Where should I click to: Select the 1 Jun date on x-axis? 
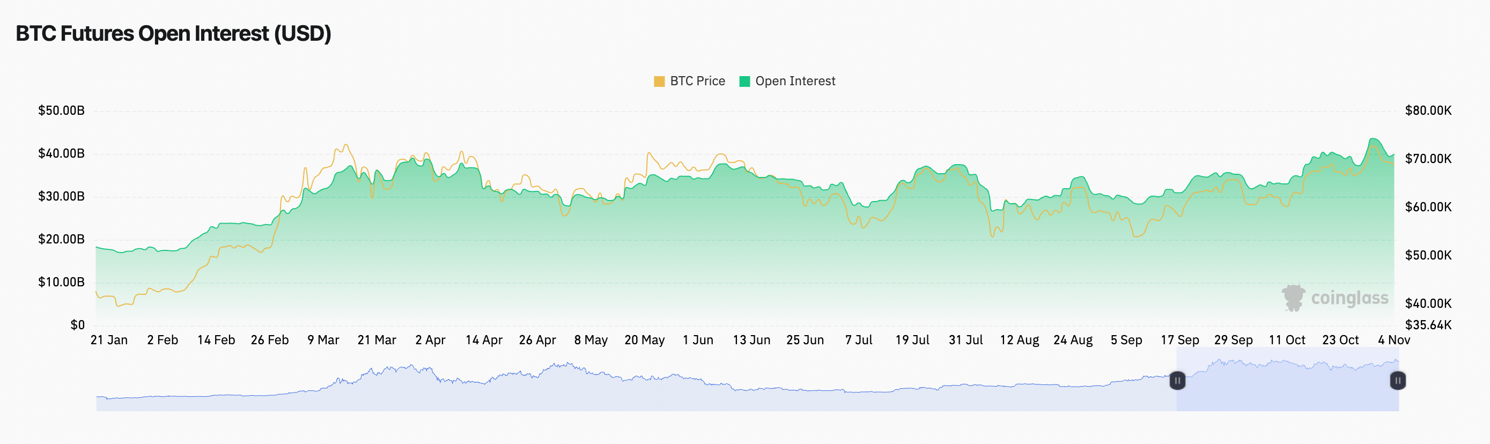tap(698, 340)
